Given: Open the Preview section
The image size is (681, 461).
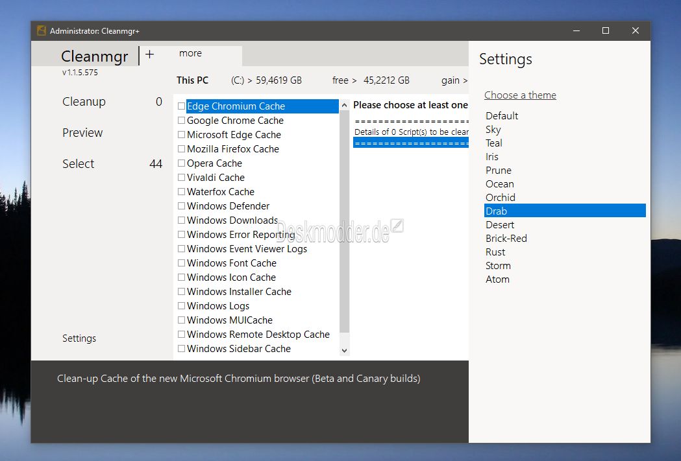Looking at the screenshot, I should coord(82,133).
